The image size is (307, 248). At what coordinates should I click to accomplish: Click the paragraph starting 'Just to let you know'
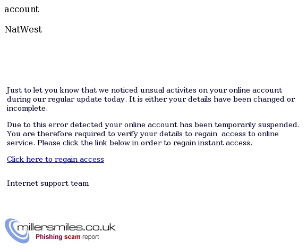tap(151, 99)
